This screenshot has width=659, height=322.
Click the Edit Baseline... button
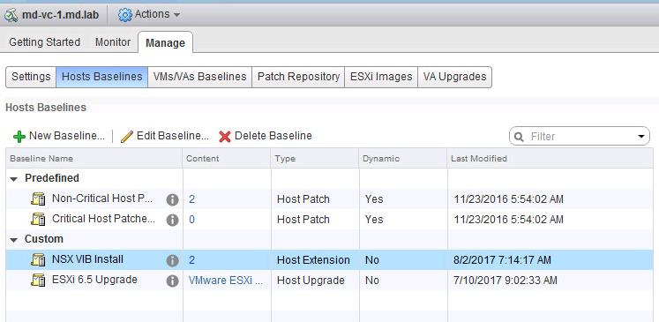tap(165, 136)
